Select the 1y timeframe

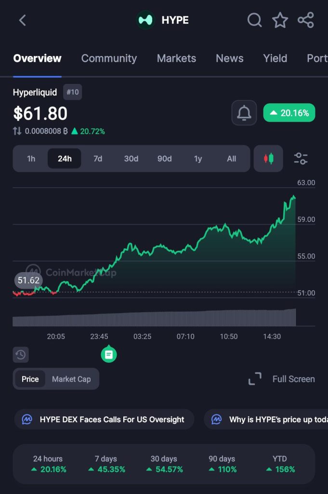[x=198, y=158]
